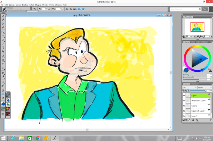Open the Effects menu
Viewport: 213px width, 141px height.
45,5
